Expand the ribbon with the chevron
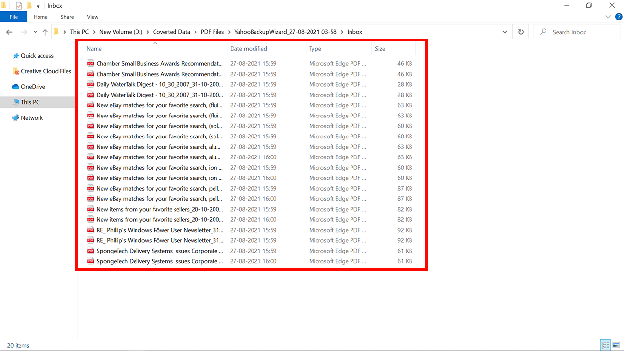The width and height of the screenshot is (624, 351). click(x=608, y=17)
